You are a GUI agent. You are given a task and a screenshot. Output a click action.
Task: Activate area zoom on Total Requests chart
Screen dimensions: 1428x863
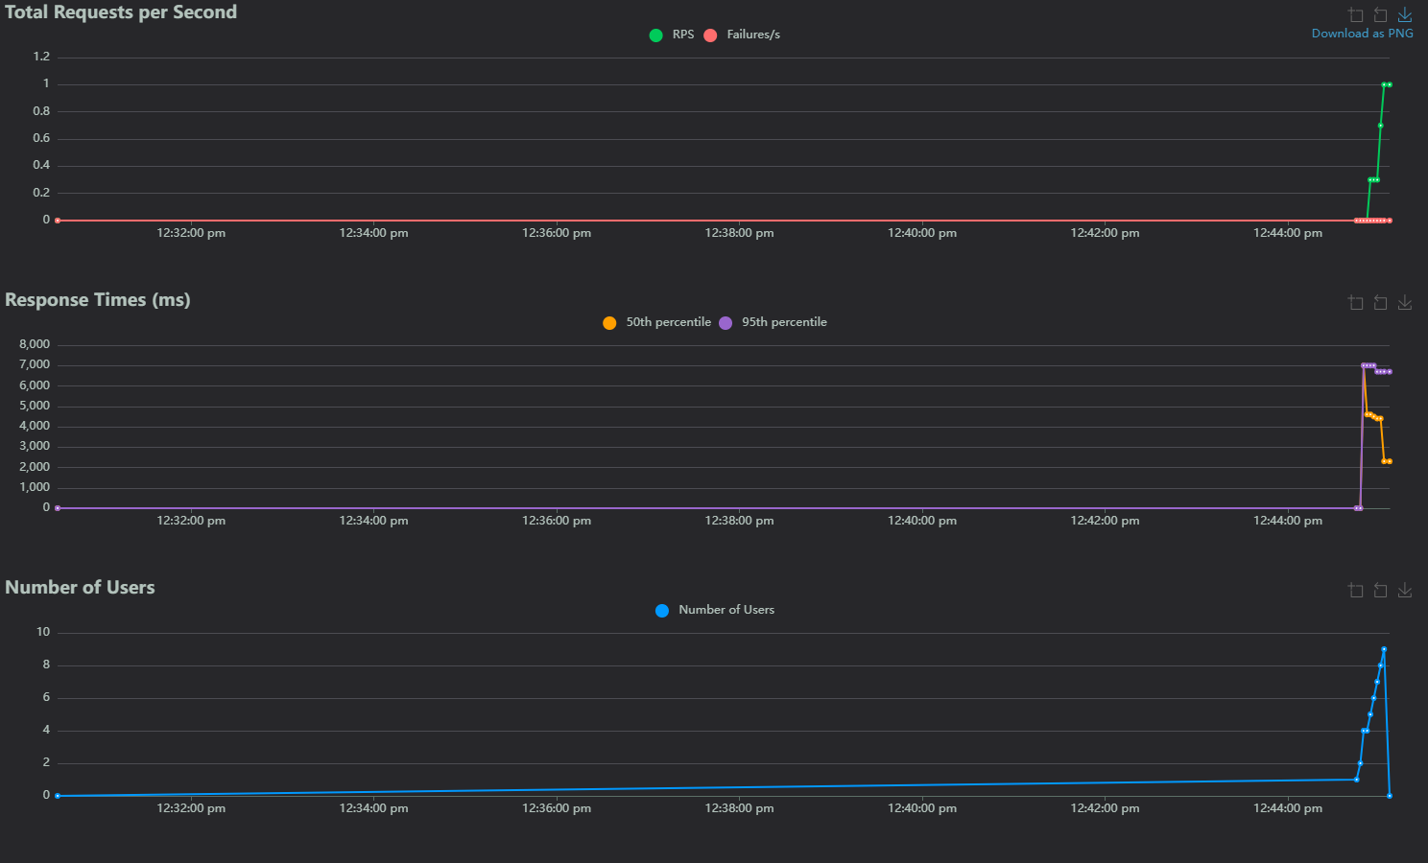tap(1355, 14)
